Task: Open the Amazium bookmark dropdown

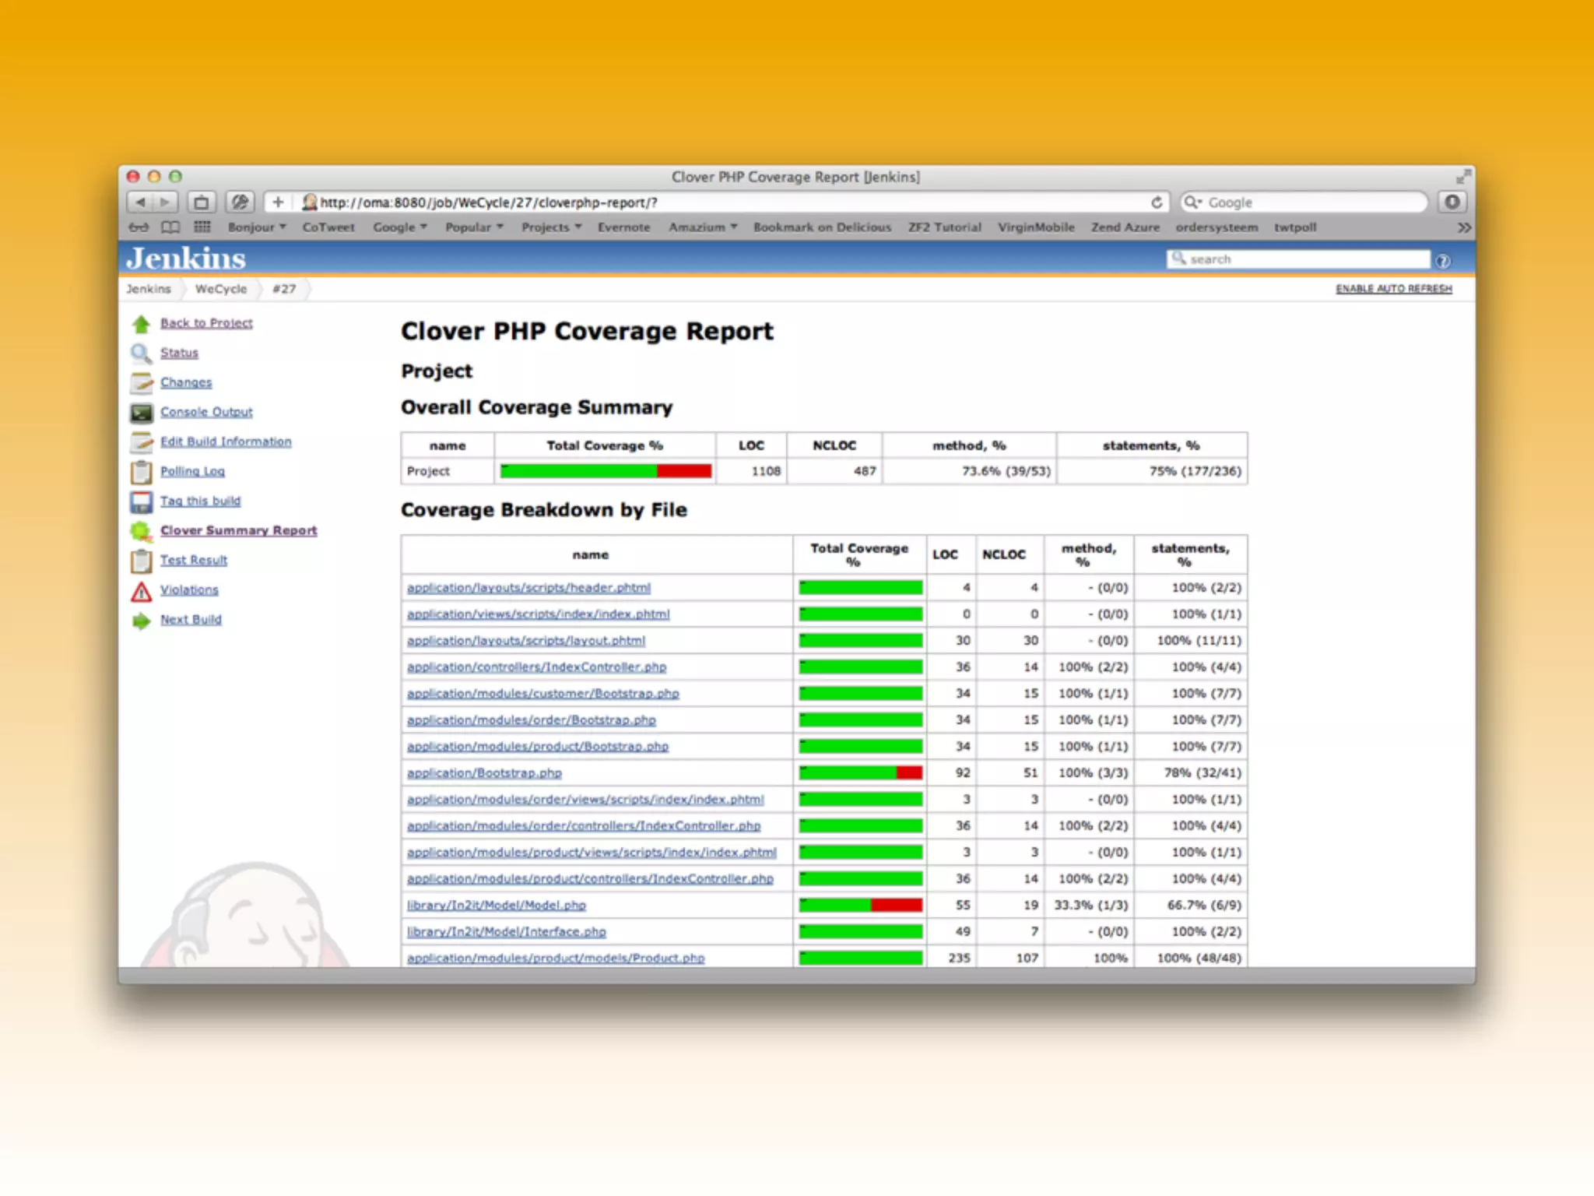Action: click(x=702, y=227)
